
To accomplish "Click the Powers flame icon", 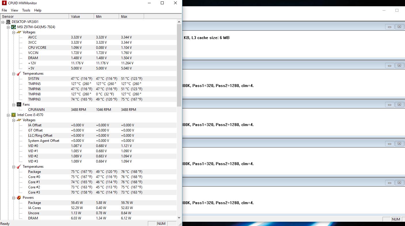I will coord(19,198).
